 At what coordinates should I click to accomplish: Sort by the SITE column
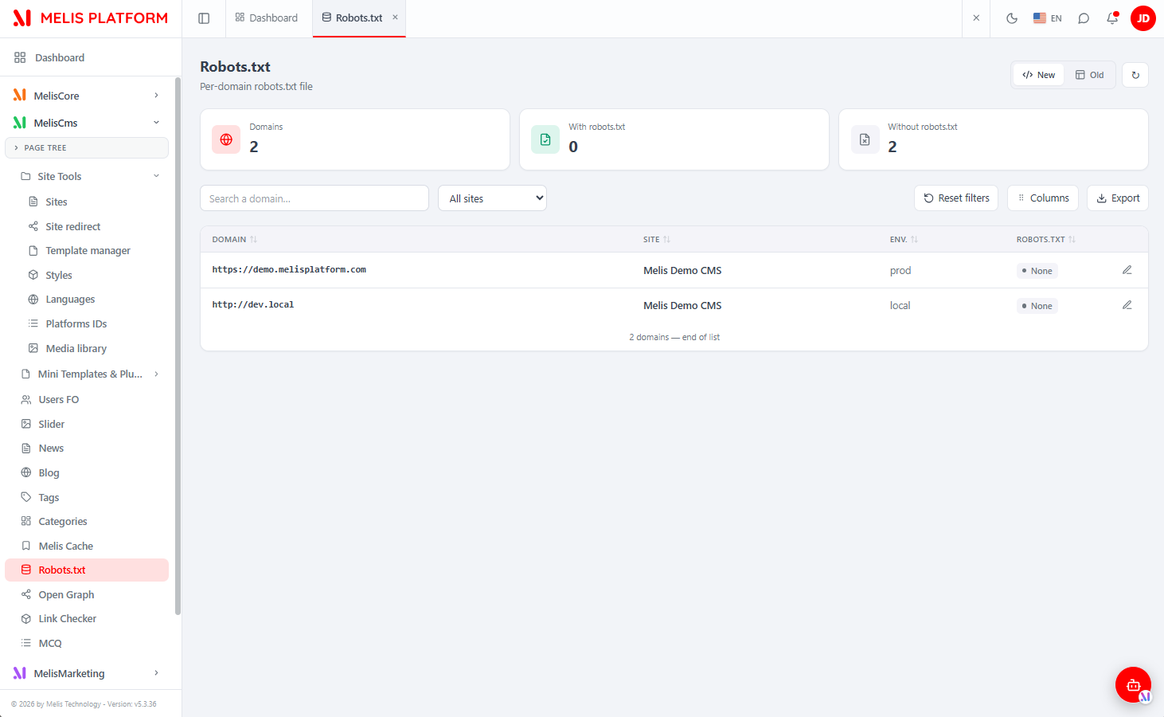pyautogui.click(x=657, y=239)
